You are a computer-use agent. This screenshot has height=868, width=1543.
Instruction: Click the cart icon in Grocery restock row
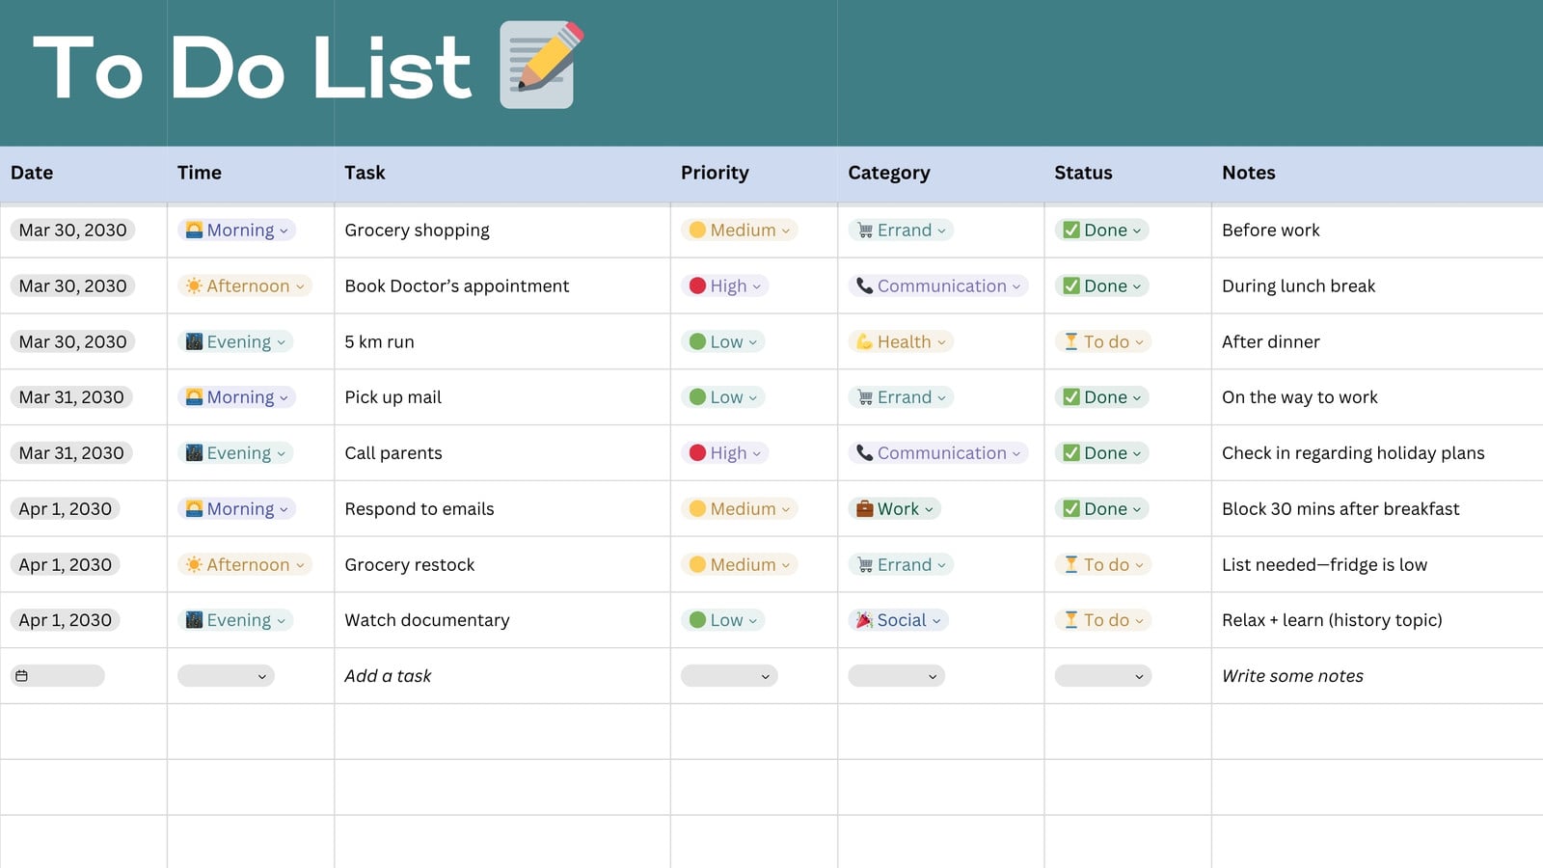click(865, 564)
